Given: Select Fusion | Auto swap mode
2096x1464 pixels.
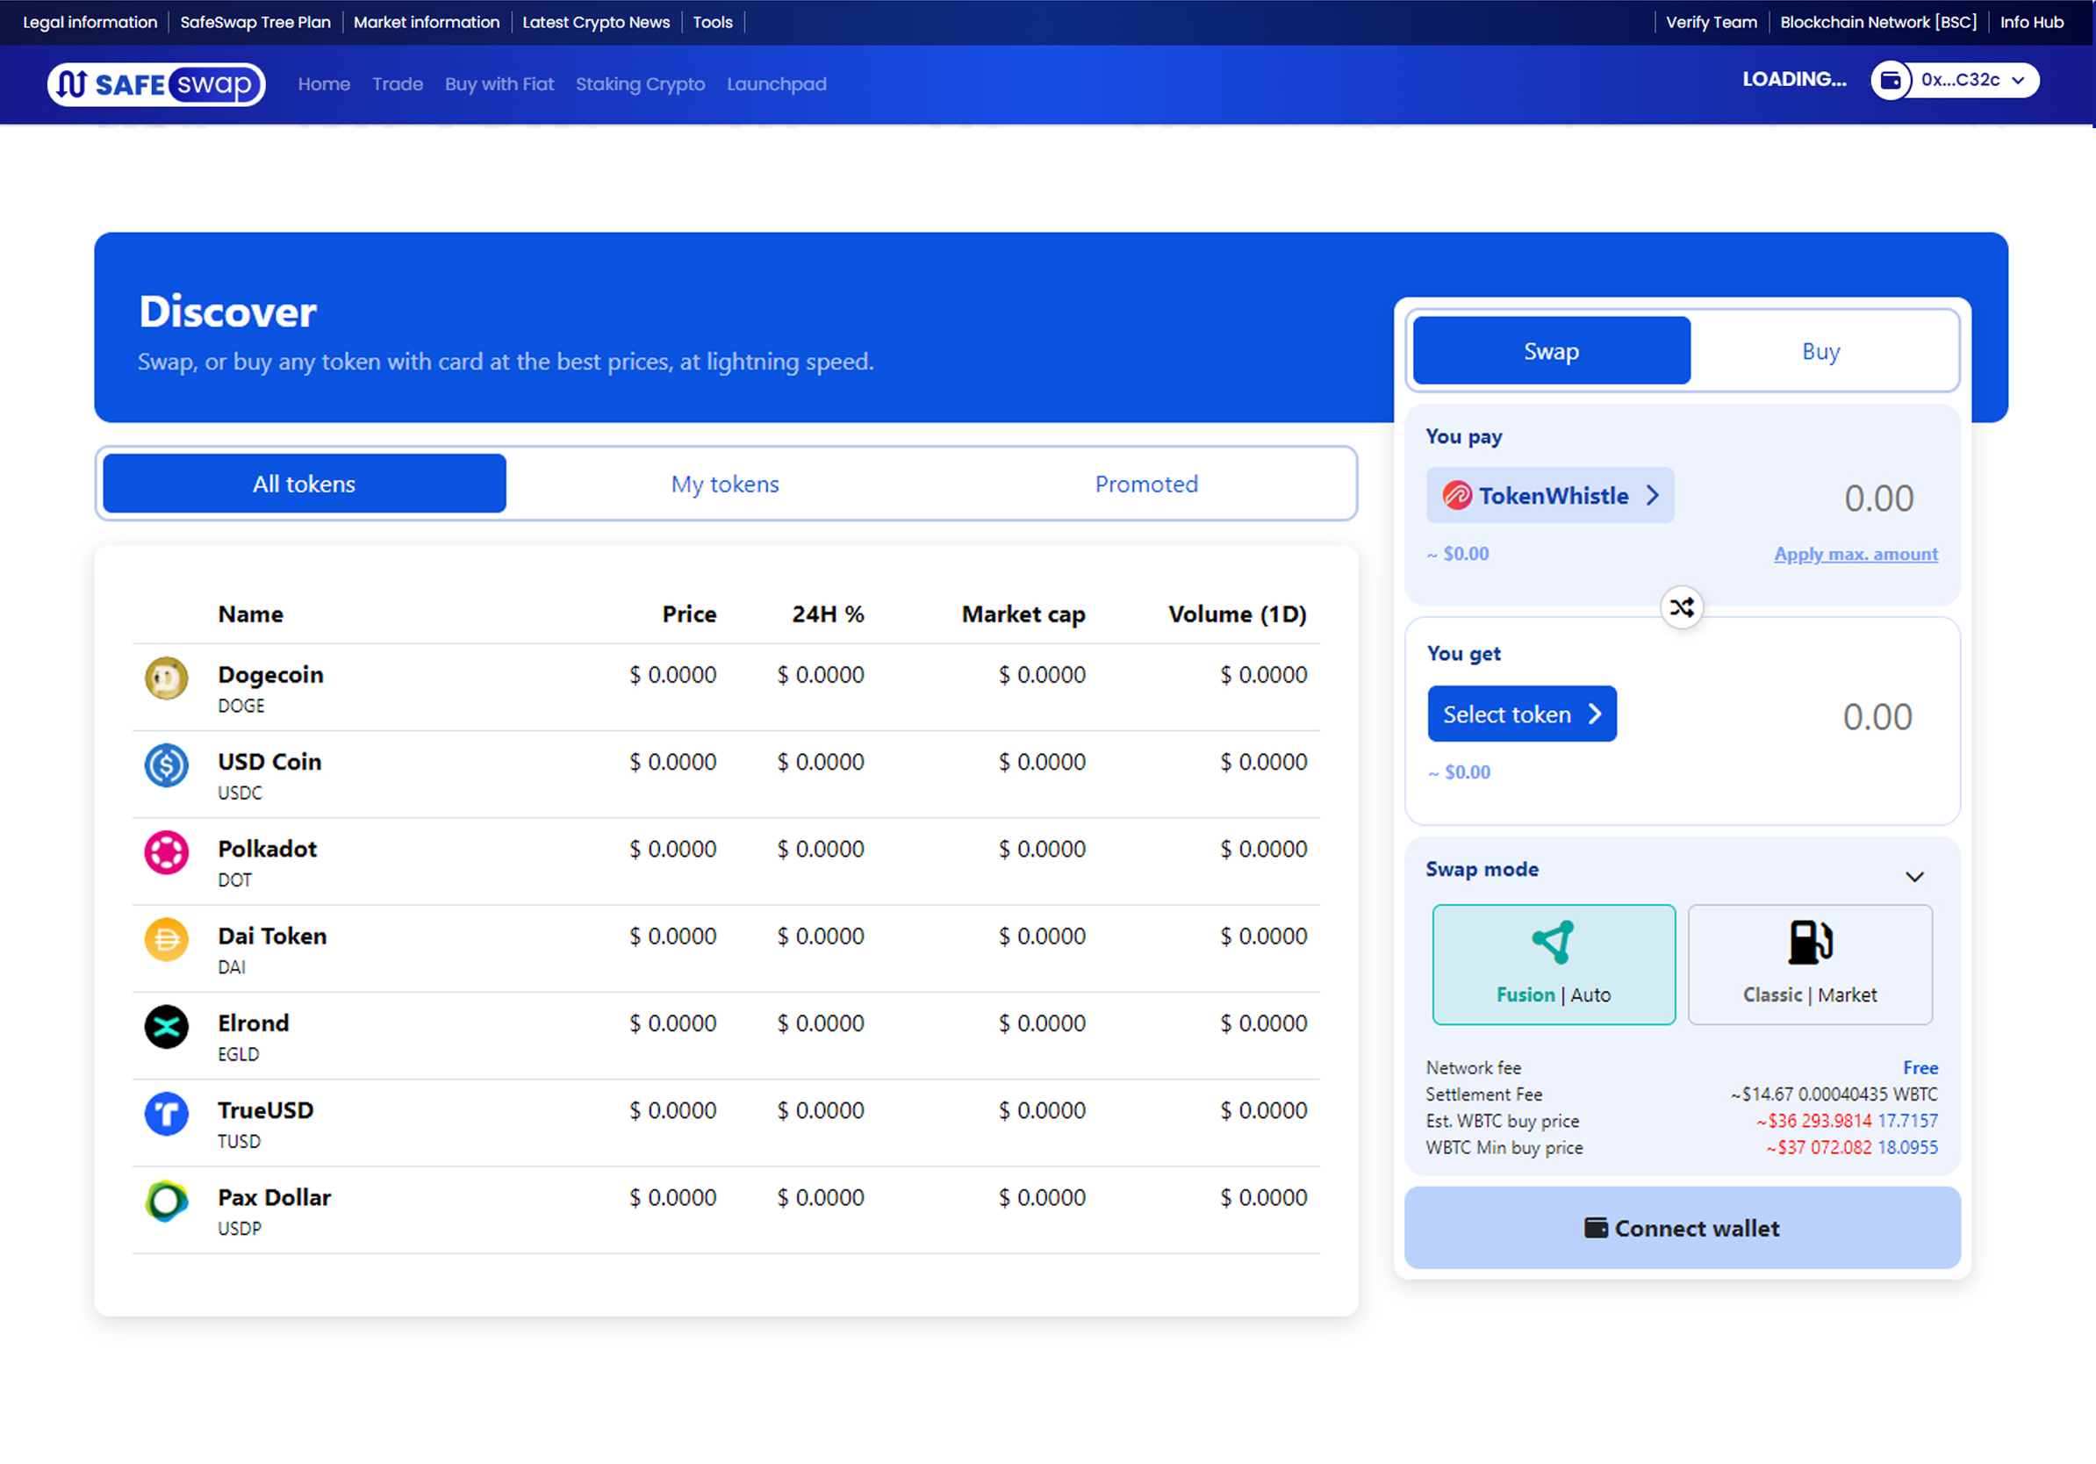Looking at the screenshot, I should point(1554,965).
